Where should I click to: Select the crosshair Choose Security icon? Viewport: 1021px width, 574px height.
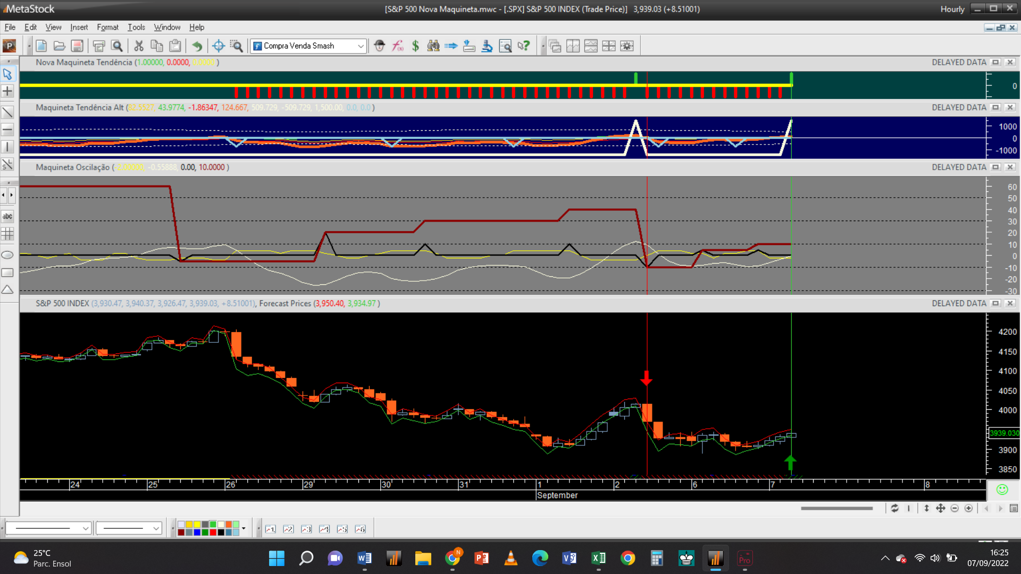click(x=218, y=46)
